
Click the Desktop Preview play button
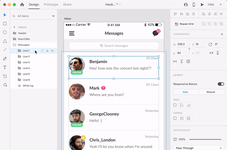coord(202,5)
